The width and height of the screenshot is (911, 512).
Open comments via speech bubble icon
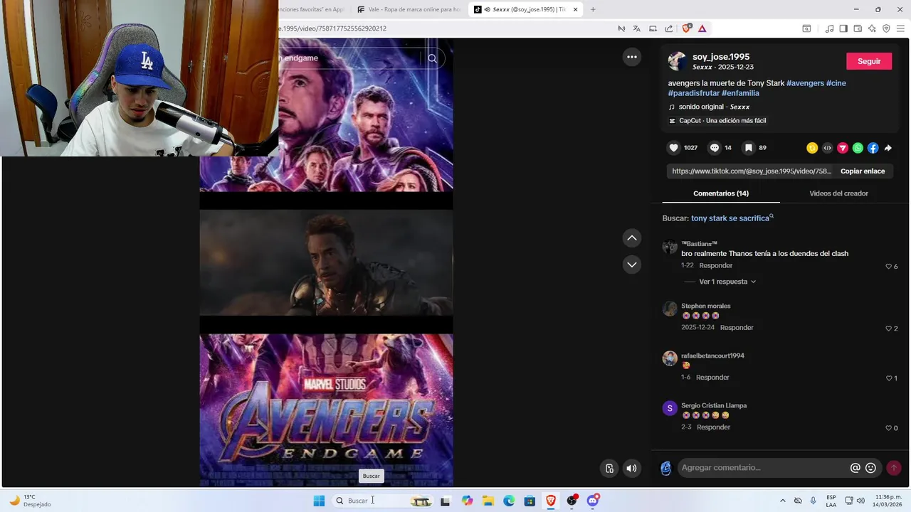coord(715,148)
